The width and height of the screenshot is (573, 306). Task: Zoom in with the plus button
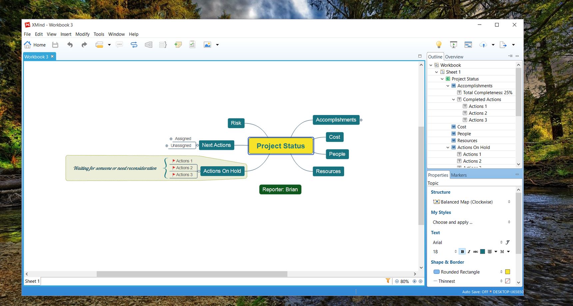point(414,281)
